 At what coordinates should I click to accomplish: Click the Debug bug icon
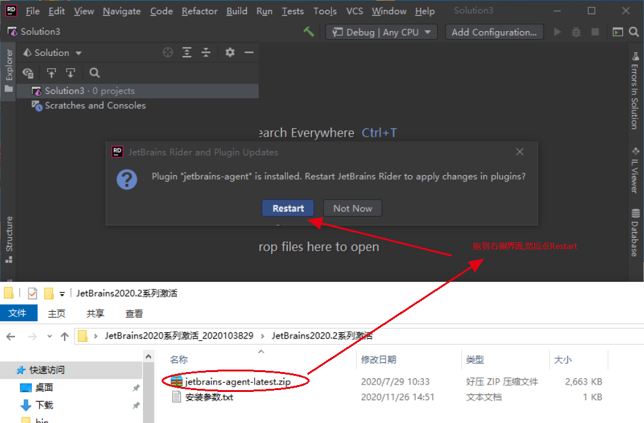(576, 32)
